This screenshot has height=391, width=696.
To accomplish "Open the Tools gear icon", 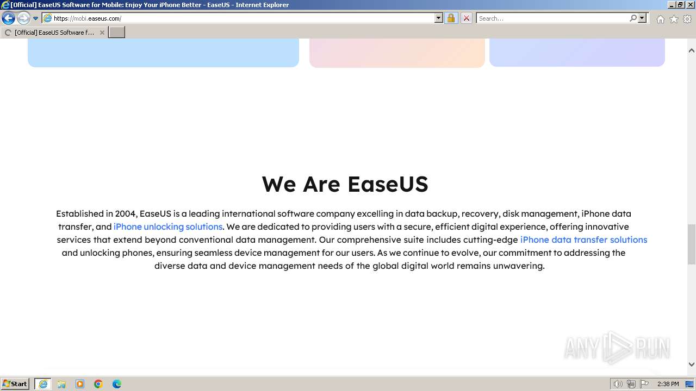I will pos(687,19).
